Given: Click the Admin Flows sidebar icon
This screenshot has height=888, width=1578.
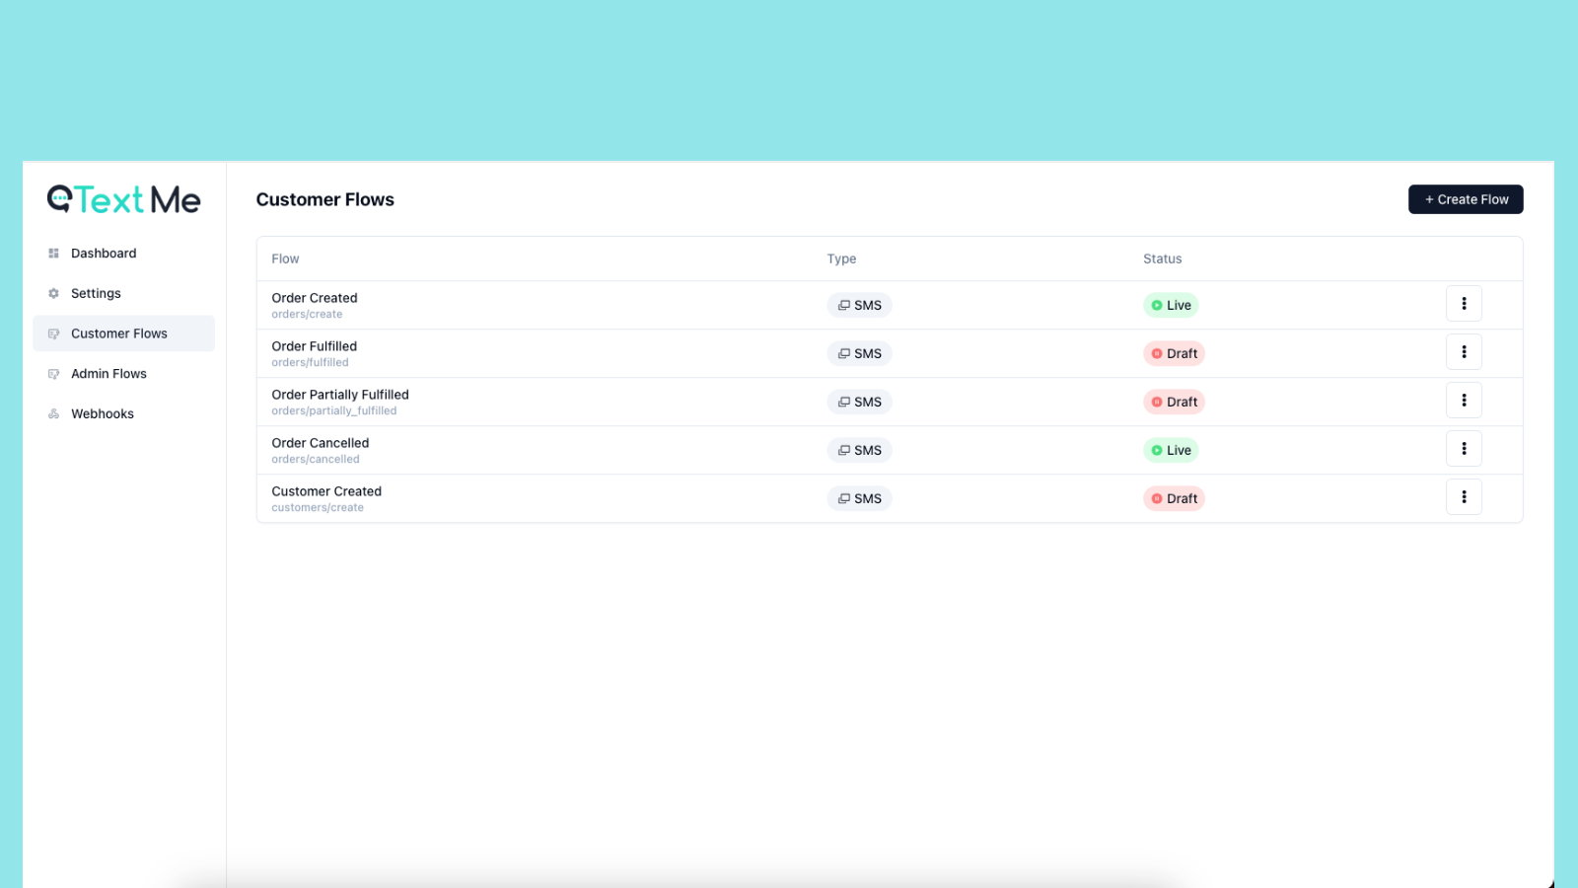Looking at the screenshot, I should (53, 374).
